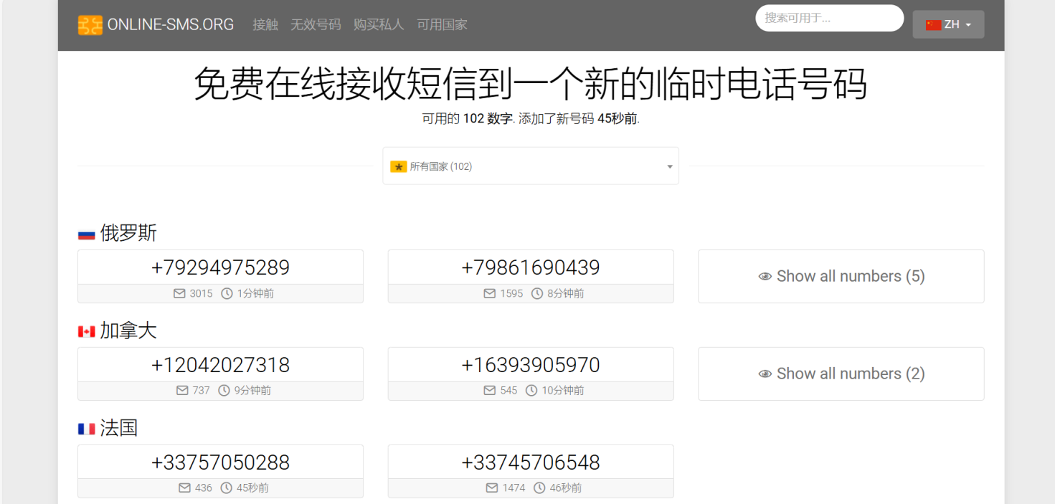Screen dimensions: 1055x504
Task: Open the 接触 menu item
Action: tap(265, 24)
